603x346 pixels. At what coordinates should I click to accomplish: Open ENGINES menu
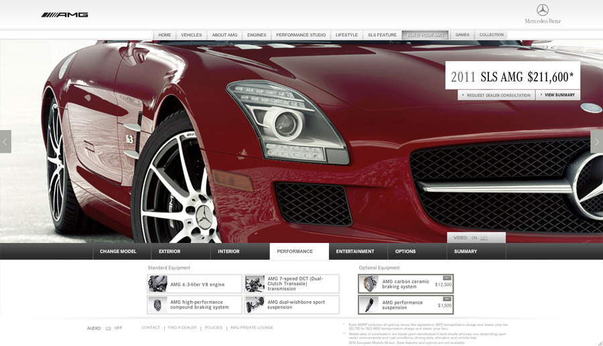(x=257, y=35)
